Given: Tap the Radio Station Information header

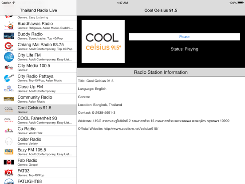Looking at the screenshot, I should coord(161,72).
